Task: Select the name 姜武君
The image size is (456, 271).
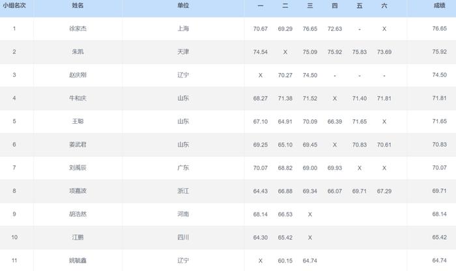Action: click(x=78, y=145)
